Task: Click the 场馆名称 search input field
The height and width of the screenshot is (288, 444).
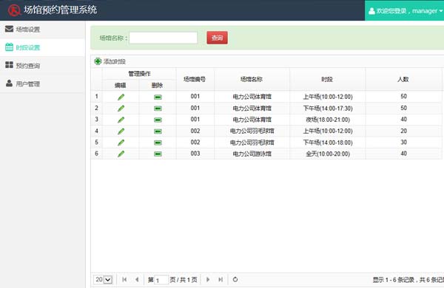Action: [164, 38]
